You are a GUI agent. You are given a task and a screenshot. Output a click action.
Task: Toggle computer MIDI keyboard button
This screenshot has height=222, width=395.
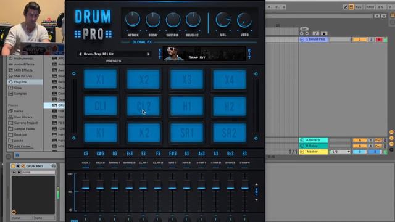pyautogui.click(x=351, y=7)
